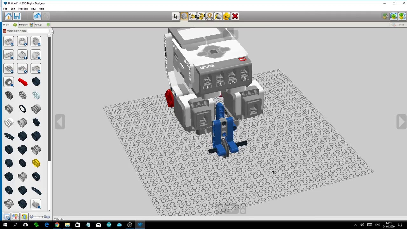Pick the Paint bucket tool
Viewport: 407px width, 229px height.
(x=218, y=16)
